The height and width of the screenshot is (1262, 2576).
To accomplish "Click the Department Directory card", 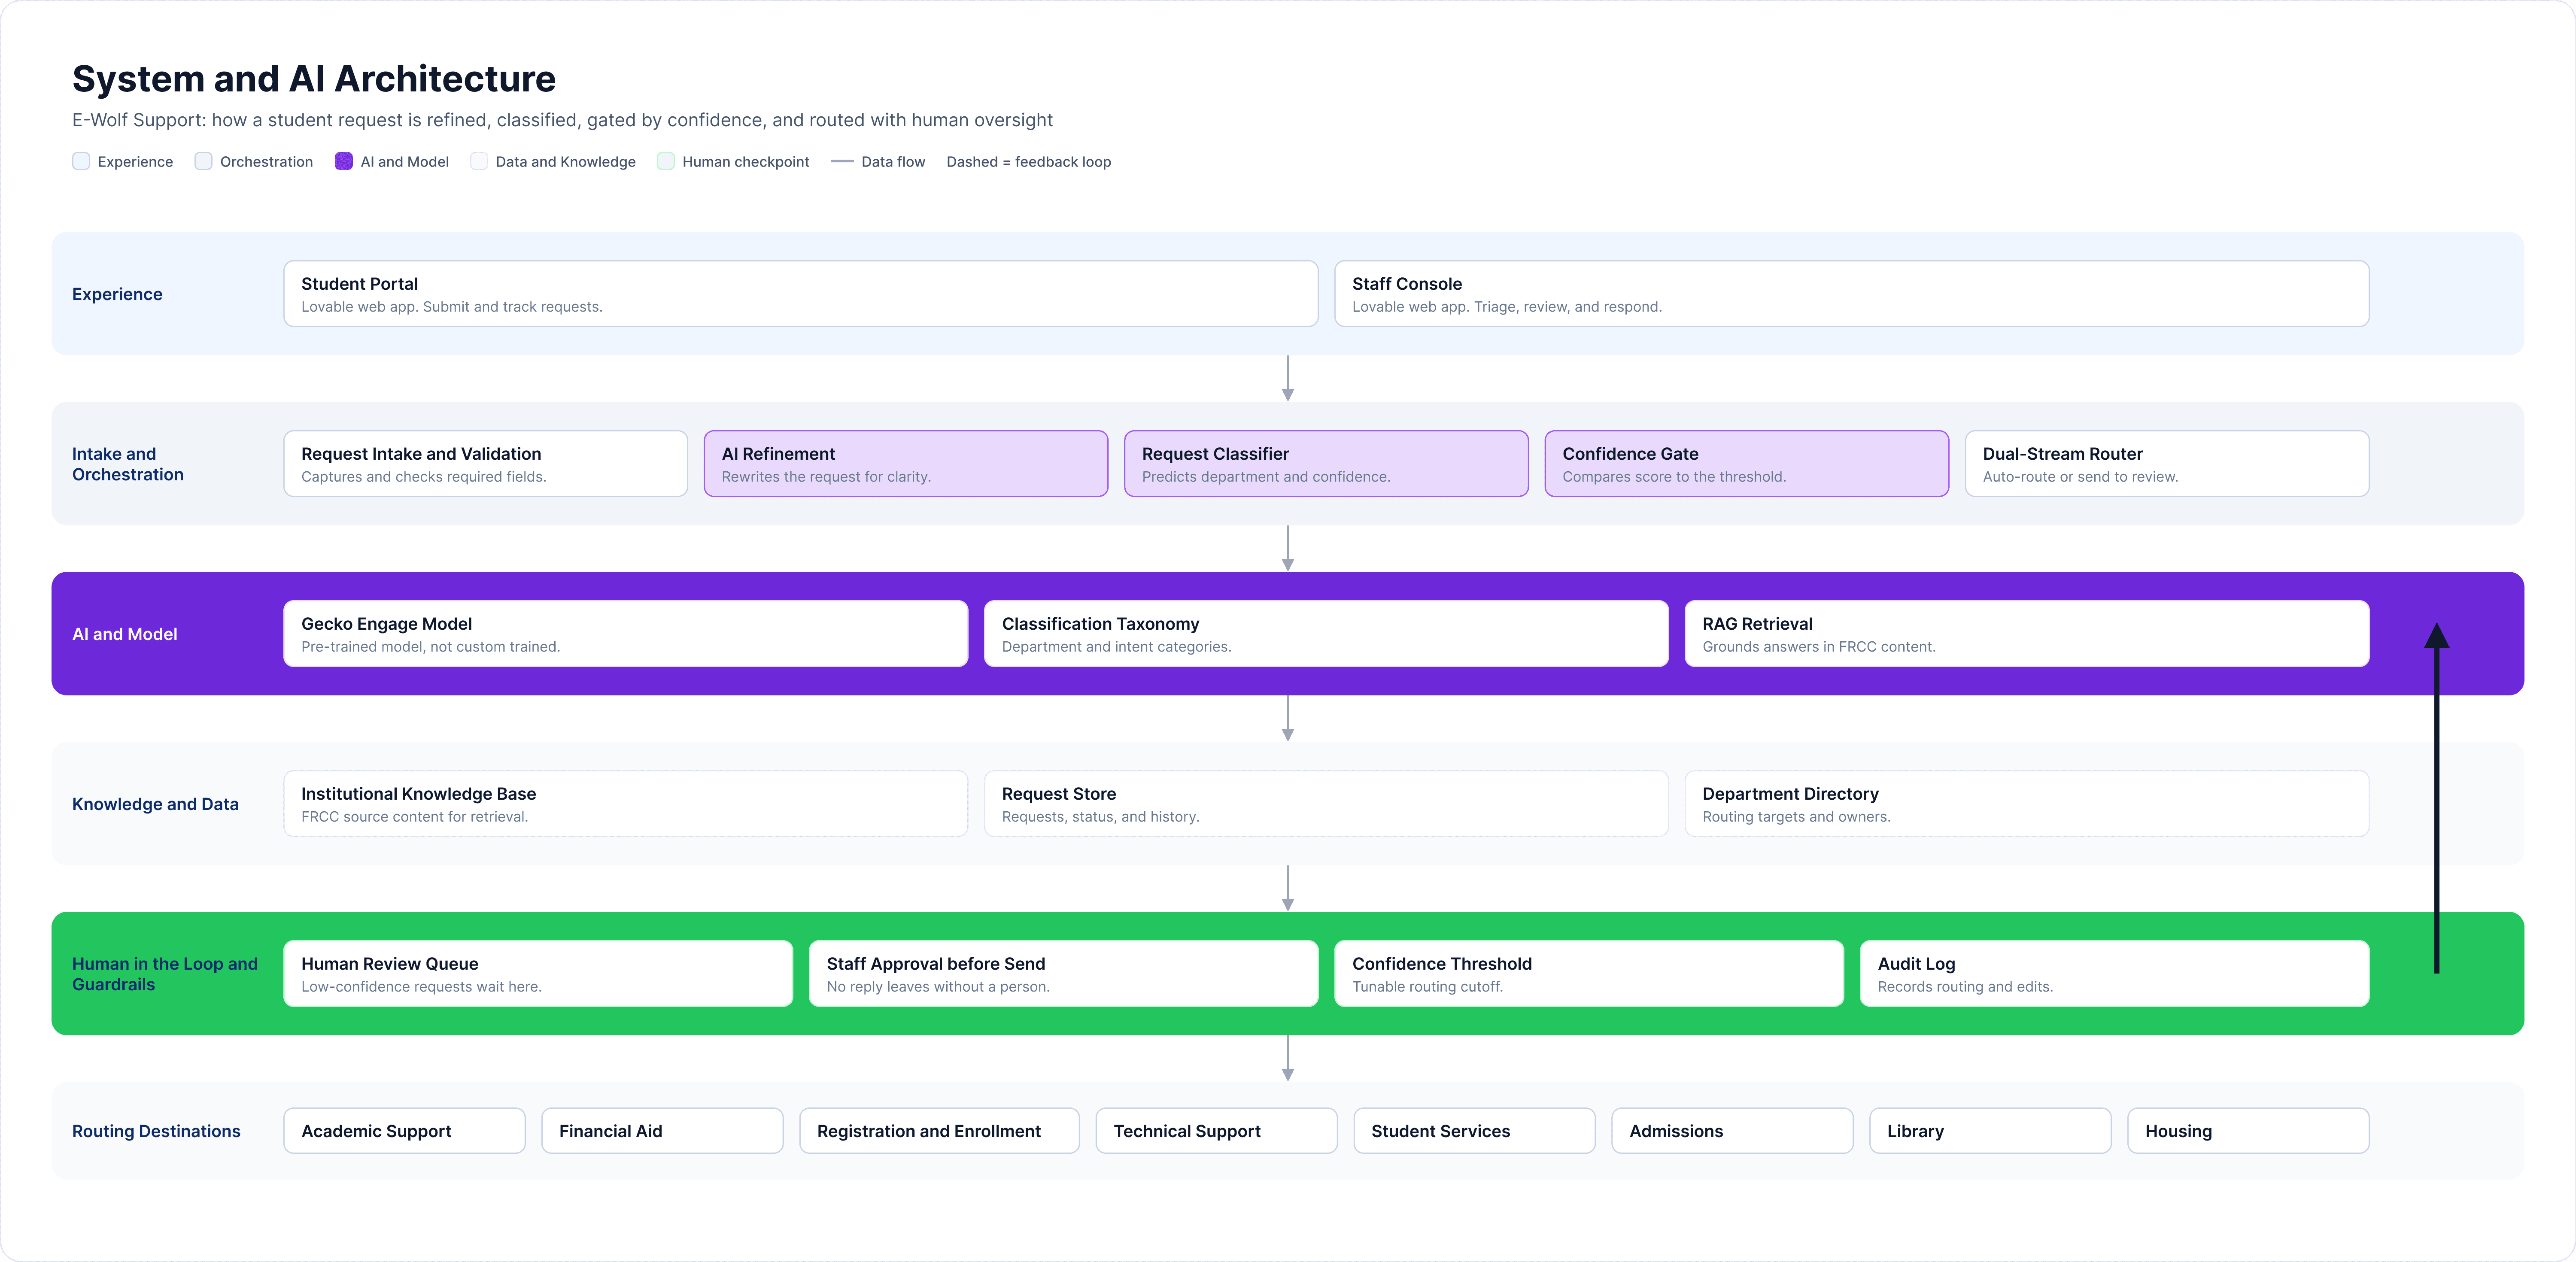I will coord(2027,804).
